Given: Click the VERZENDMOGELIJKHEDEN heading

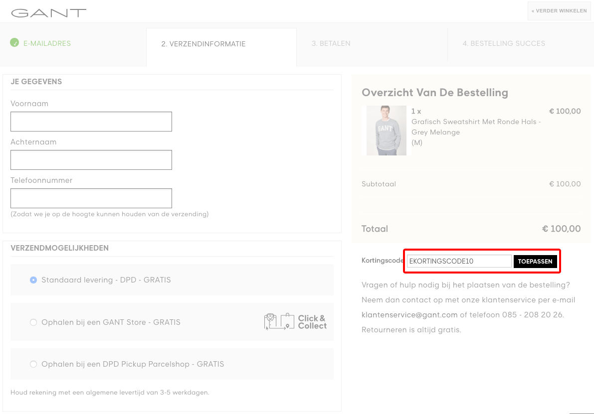Looking at the screenshot, I should click(59, 248).
